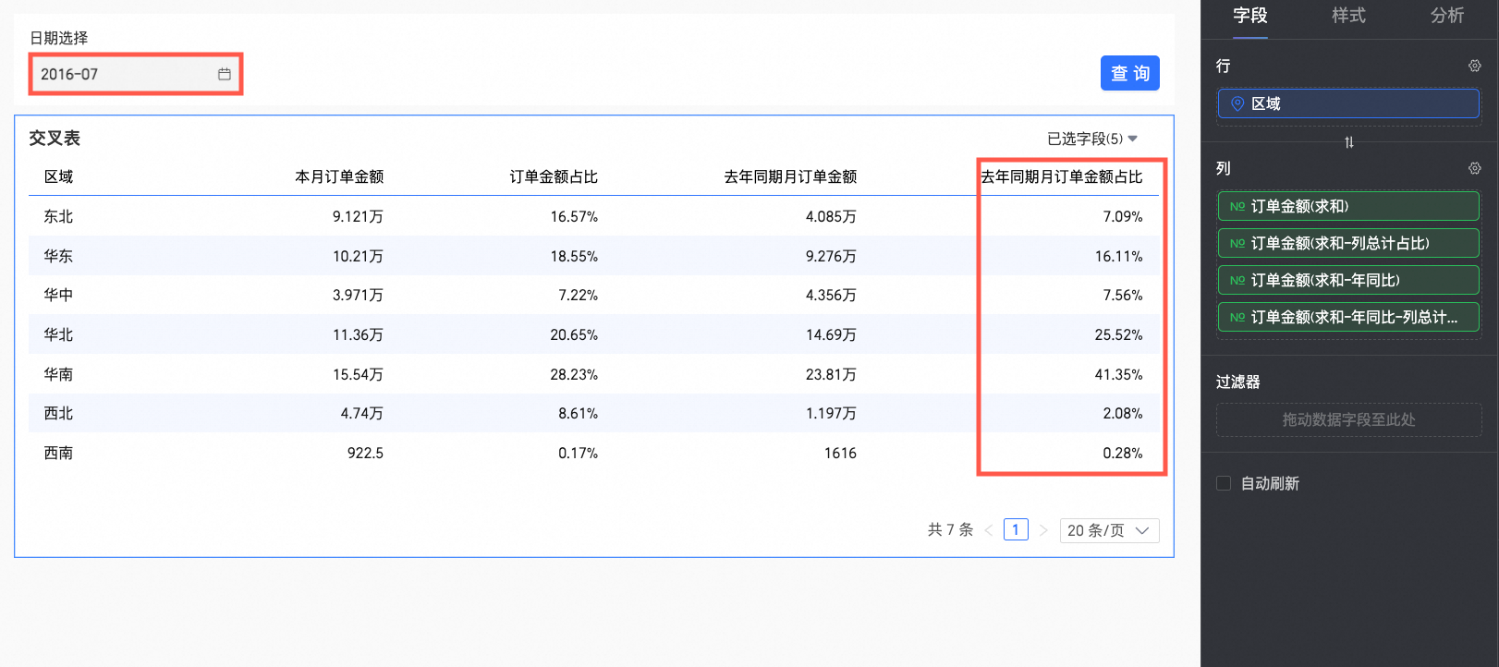
Task: Click the 区域 column header
Action: [58, 176]
